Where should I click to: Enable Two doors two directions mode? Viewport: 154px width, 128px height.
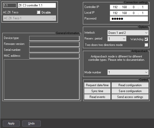tap(146, 45)
